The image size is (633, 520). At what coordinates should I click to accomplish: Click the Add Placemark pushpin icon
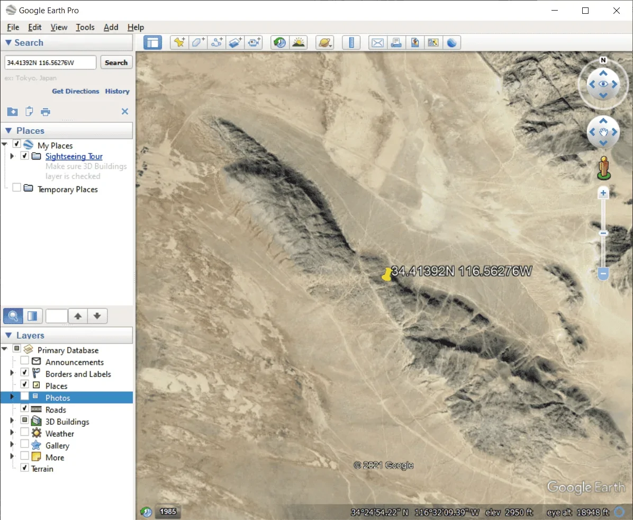[179, 43]
